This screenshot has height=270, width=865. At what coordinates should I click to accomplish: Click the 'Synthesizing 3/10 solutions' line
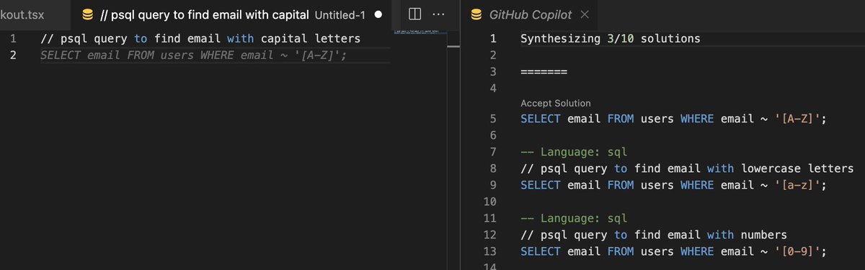[x=610, y=39]
